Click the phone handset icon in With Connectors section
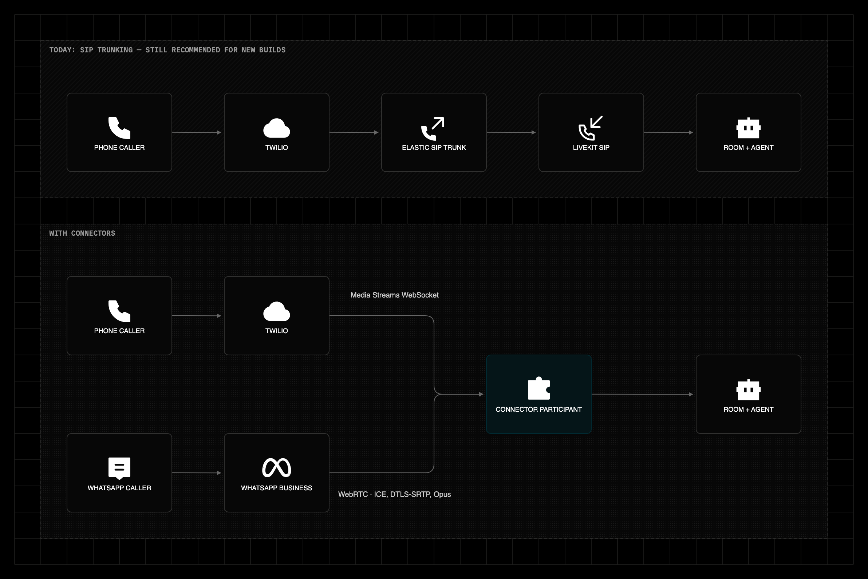This screenshot has width=868, height=579. 119,311
